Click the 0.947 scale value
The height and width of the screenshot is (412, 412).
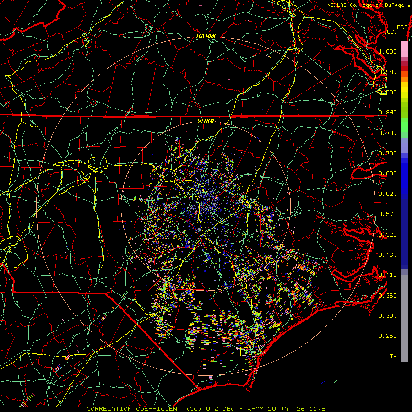pos(388,72)
